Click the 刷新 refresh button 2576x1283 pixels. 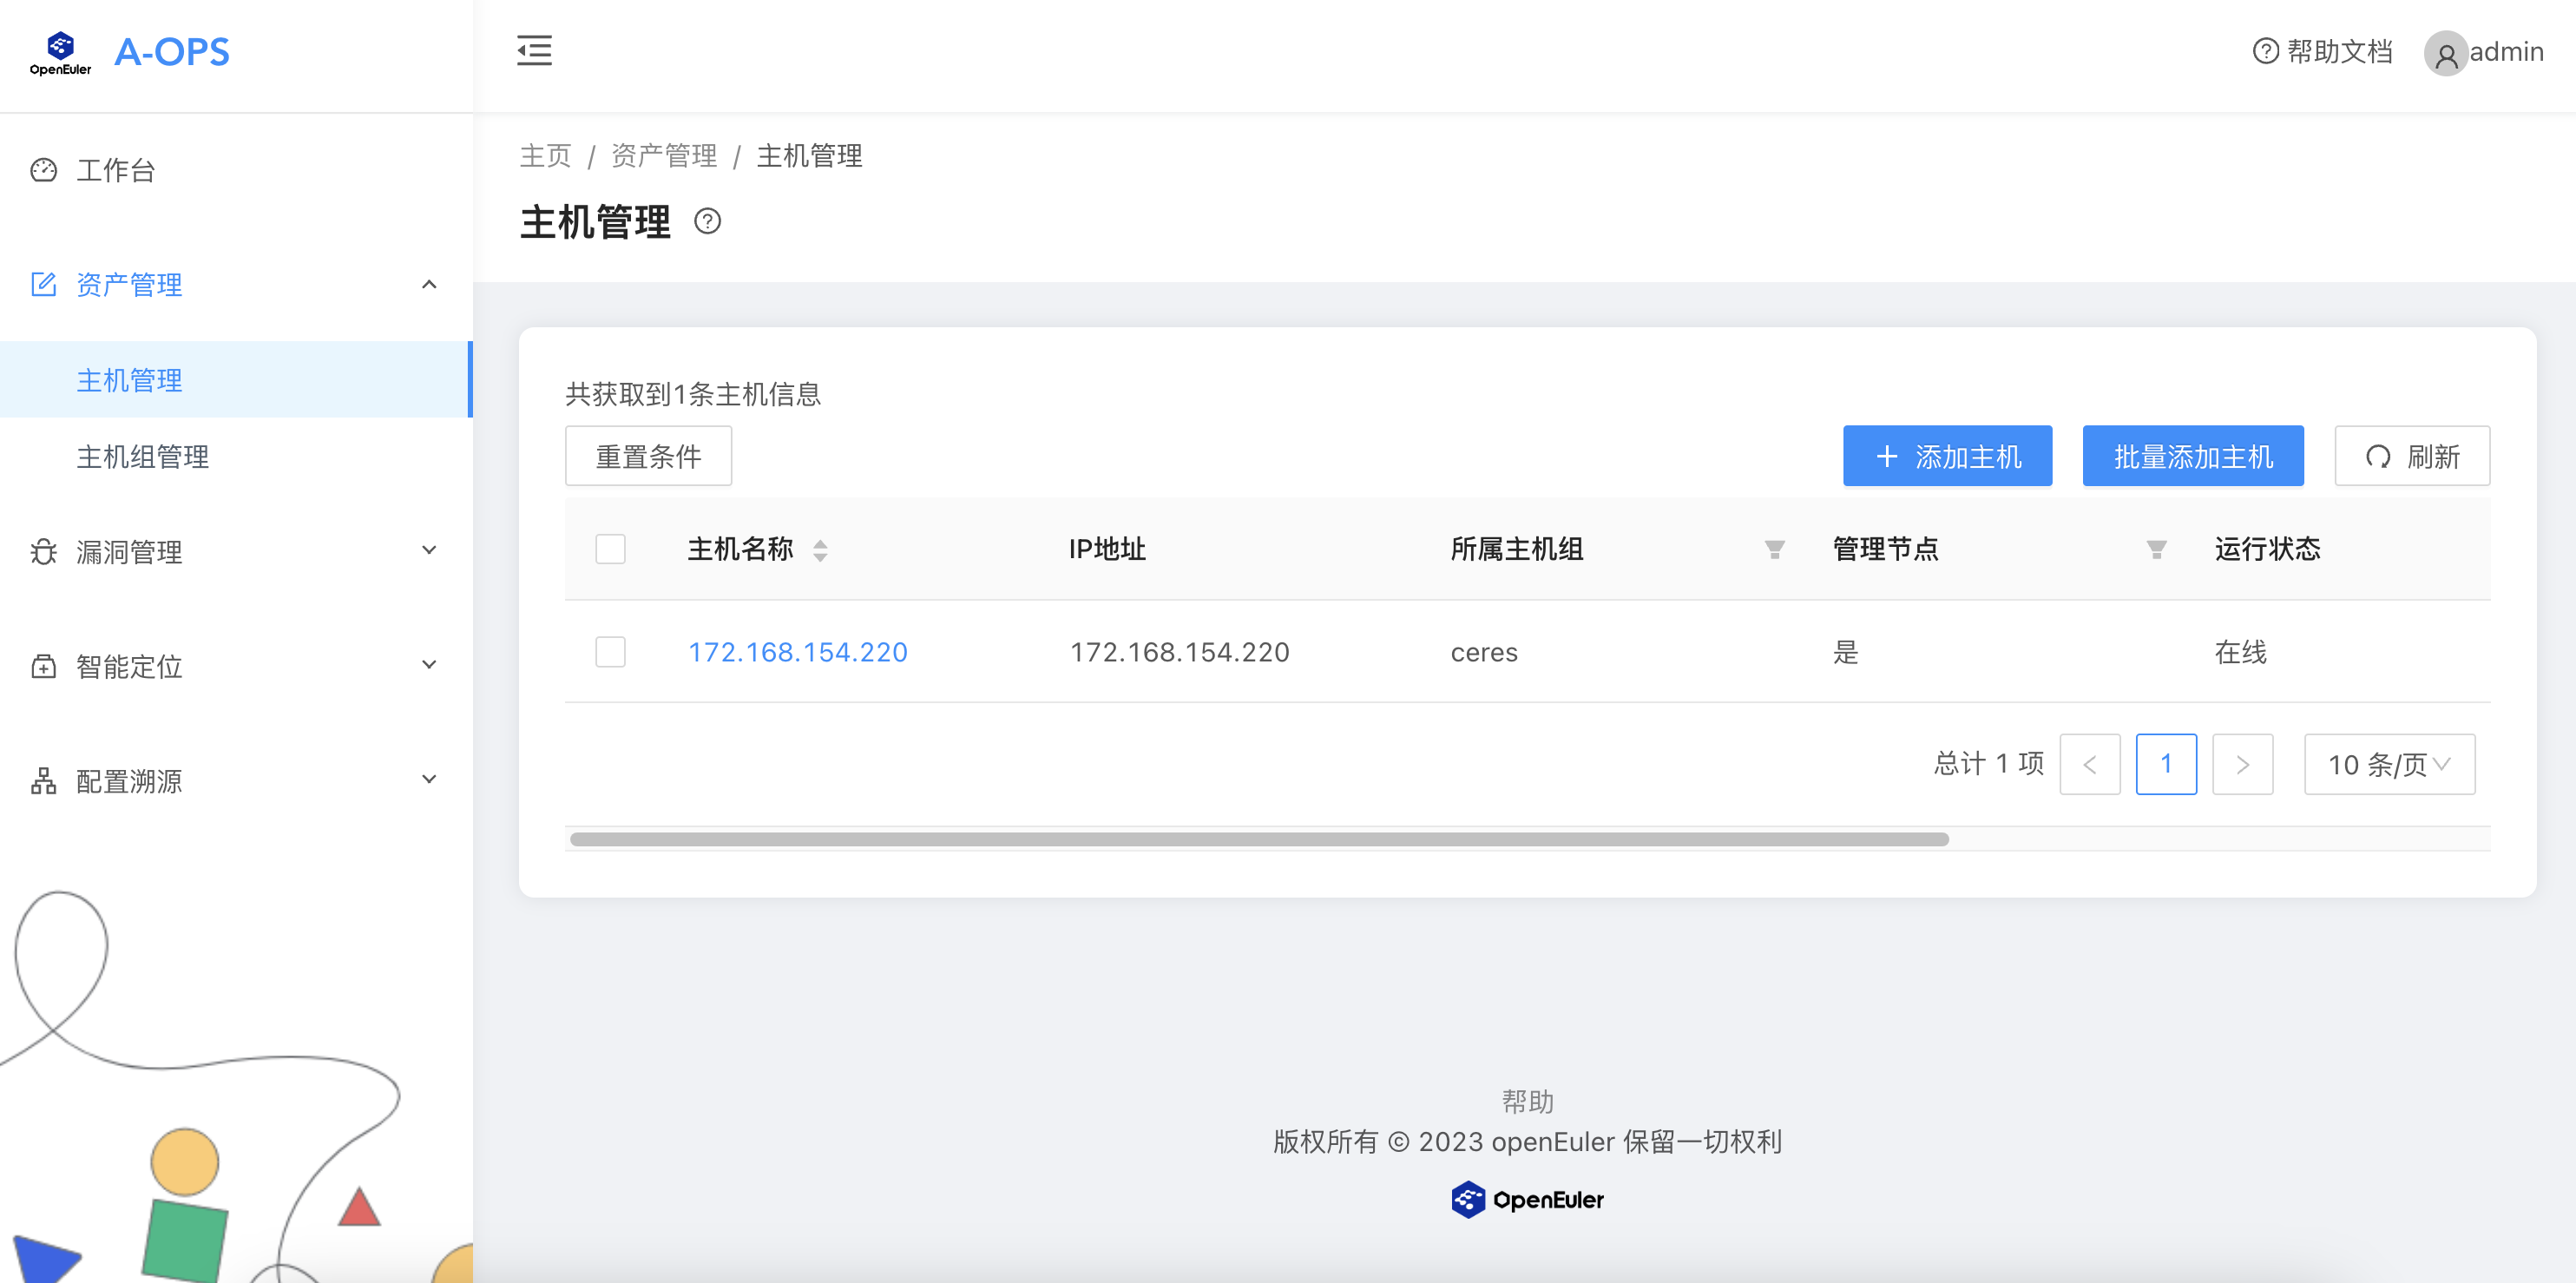coord(2411,456)
